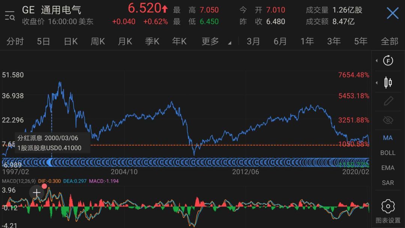The width and height of the screenshot is (405, 228).
Task: Click the 7654.48% axis label
Action: (x=354, y=75)
